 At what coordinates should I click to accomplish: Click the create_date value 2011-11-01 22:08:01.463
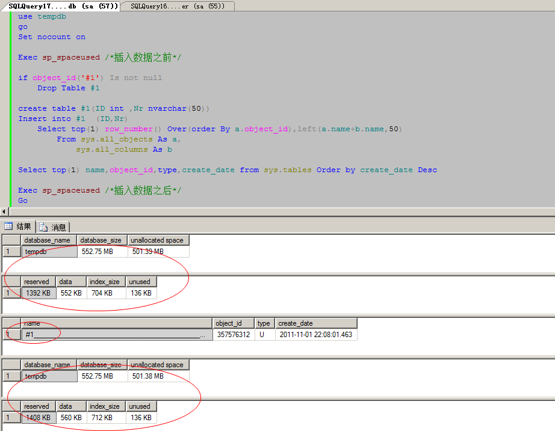(316, 335)
